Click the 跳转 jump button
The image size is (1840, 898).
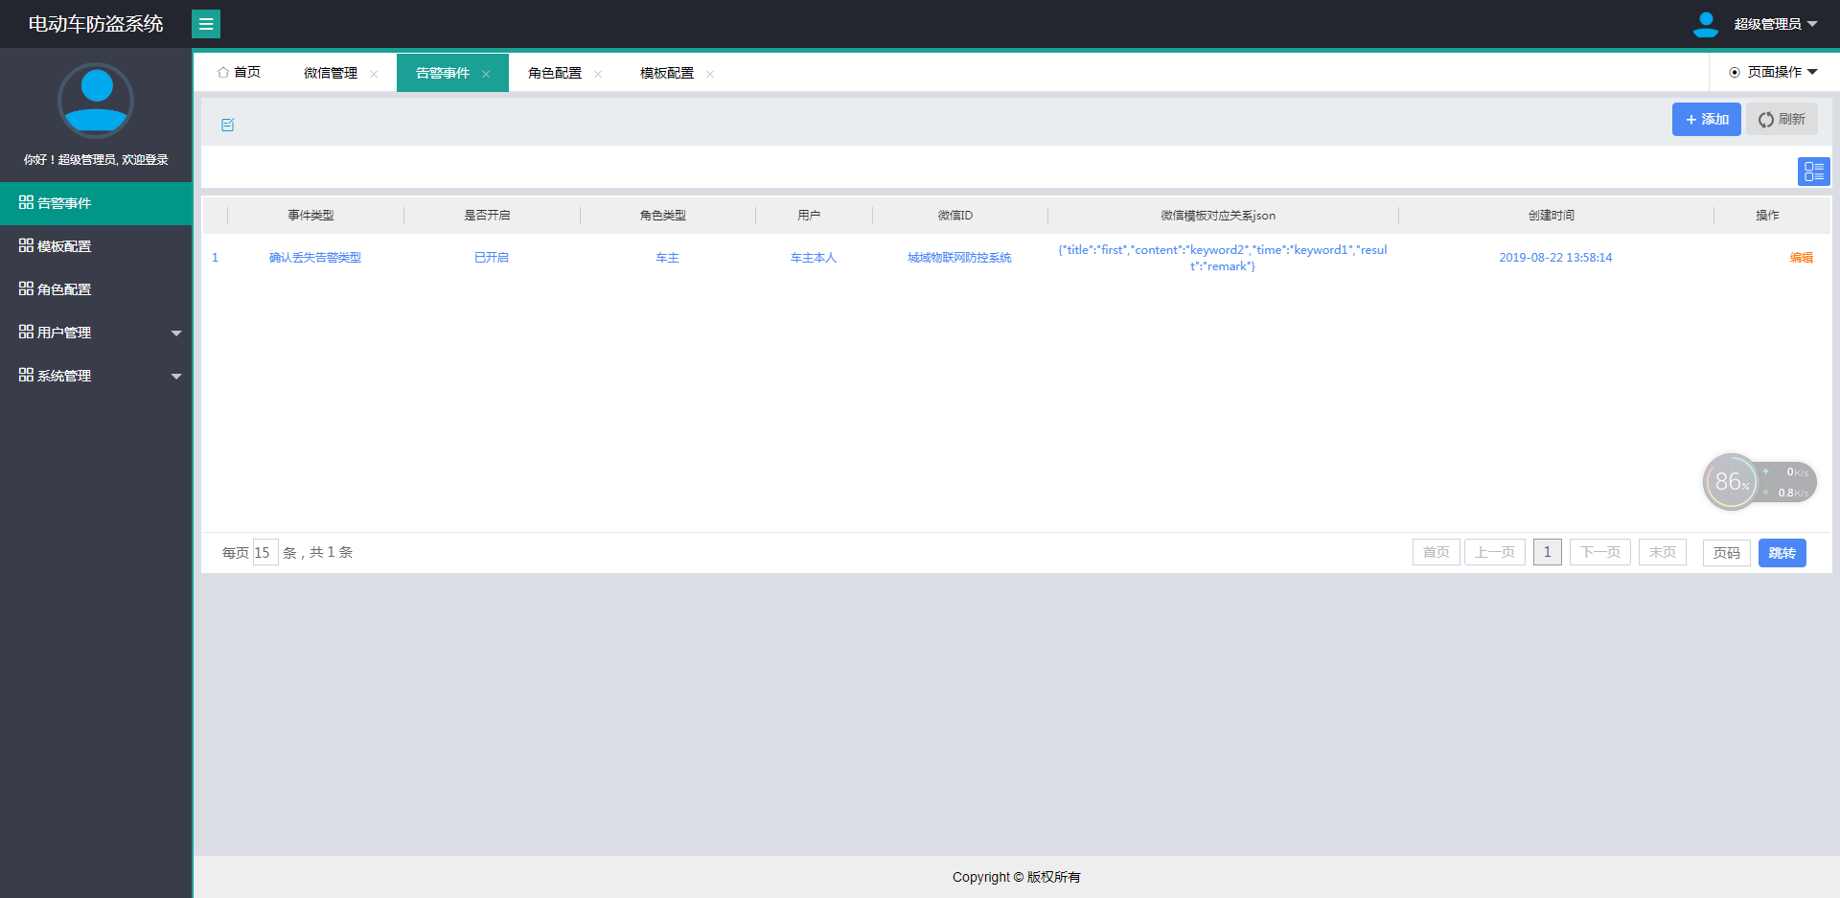(x=1782, y=553)
